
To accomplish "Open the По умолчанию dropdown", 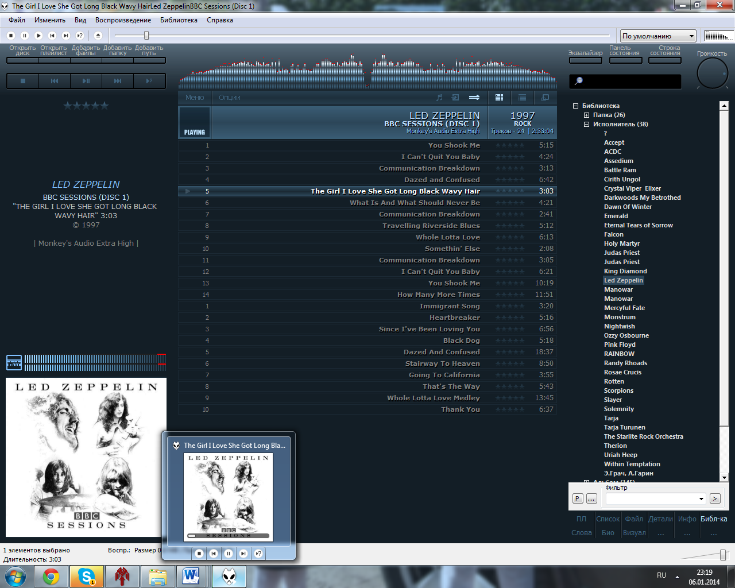I will click(x=658, y=36).
